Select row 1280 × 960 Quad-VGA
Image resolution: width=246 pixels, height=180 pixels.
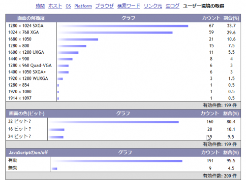click(123, 66)
